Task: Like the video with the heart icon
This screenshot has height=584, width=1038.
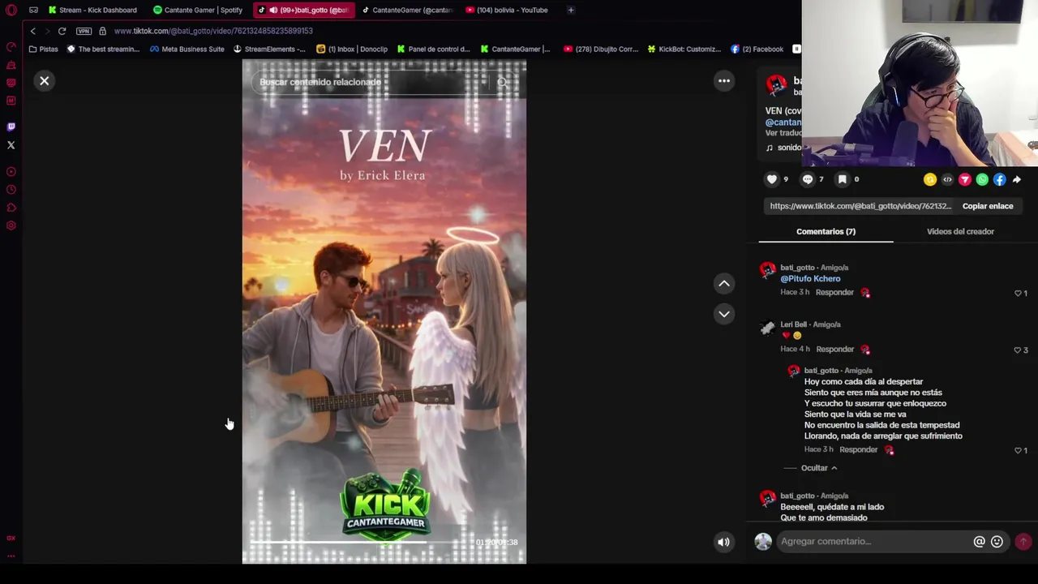Action: [772, 179]
